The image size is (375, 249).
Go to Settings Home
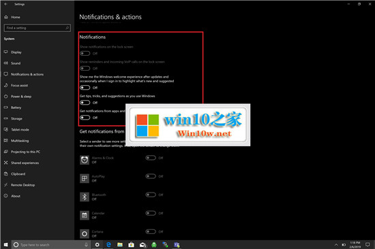12,17
